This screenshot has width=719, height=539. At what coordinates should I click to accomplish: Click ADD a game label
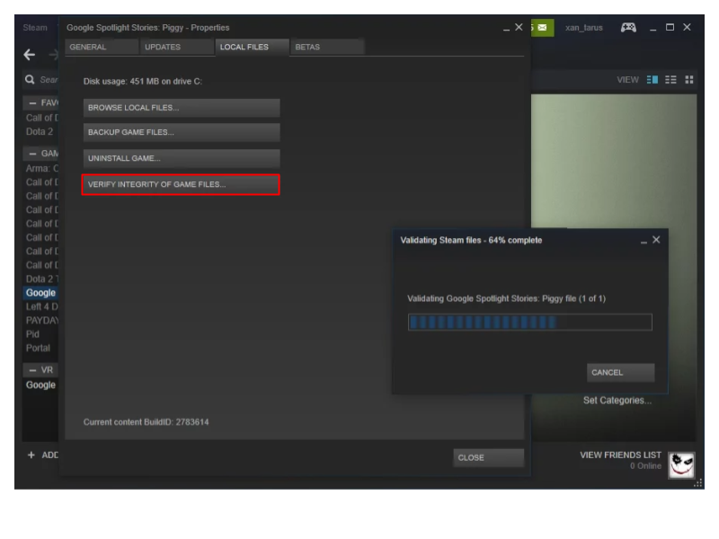click(x=50, y=455)
